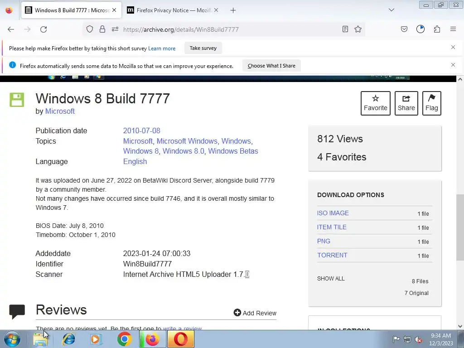Click the muted volume tray icon
This screenshot has height=348, width=464.
418,339
